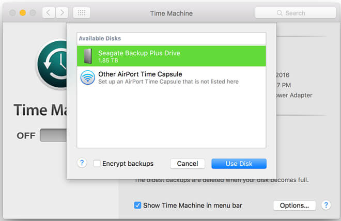Click help button beside Options
The image size is (341, 221).
[326, 205]
